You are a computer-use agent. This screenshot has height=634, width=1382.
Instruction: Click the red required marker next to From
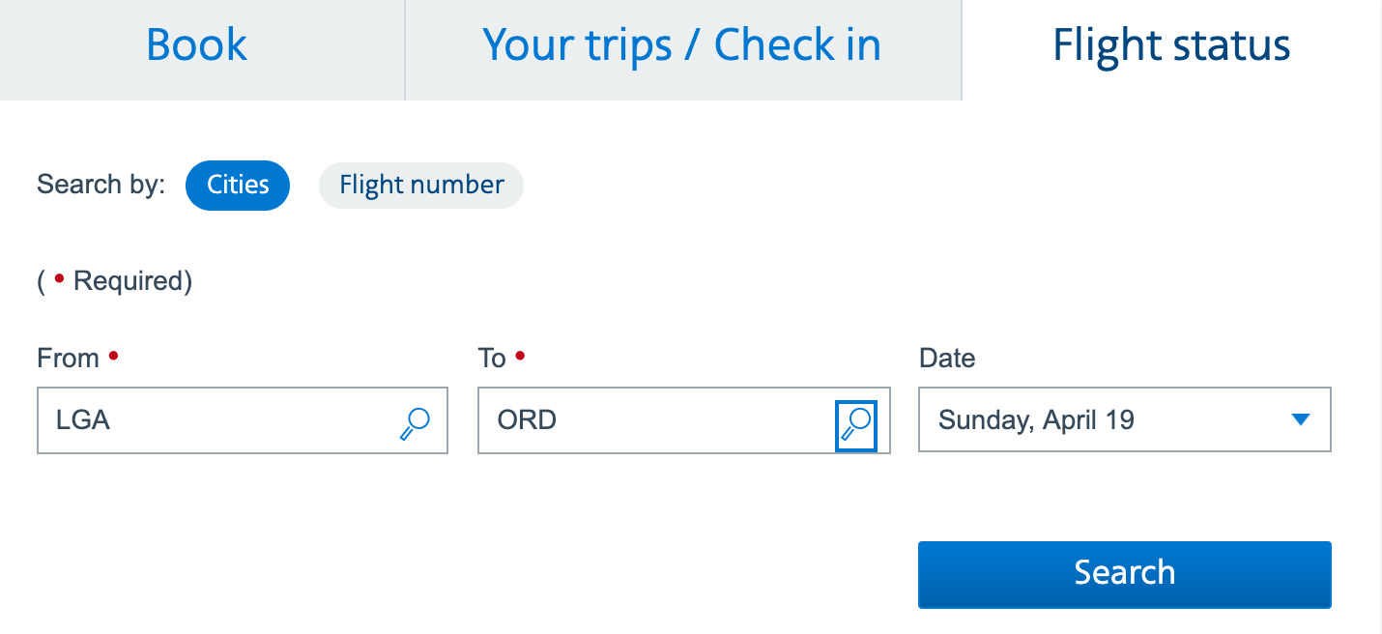(113, 354)
